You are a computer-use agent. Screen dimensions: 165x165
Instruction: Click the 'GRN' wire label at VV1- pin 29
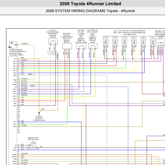(x=23, y=123)
